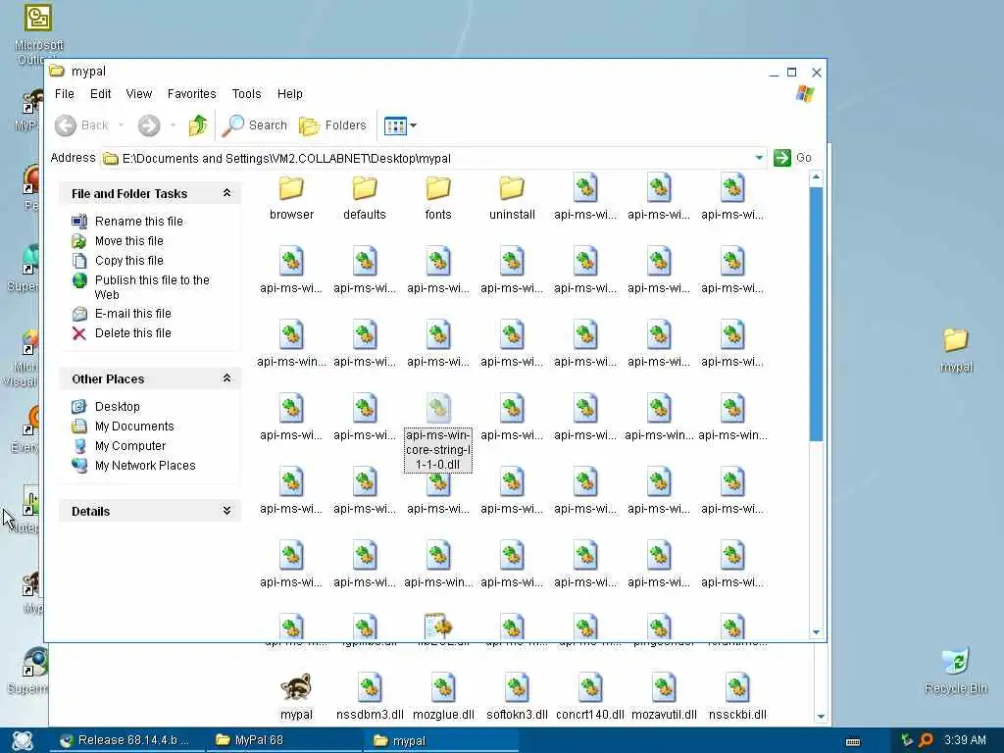1004x753 pixels.
Task: Go to My Network Places
Action: pyautogui.click(x=133, y=466)
